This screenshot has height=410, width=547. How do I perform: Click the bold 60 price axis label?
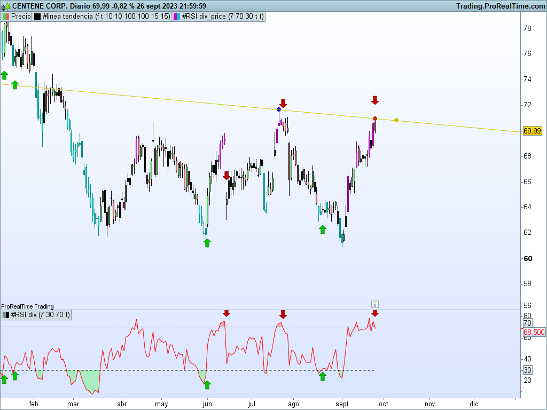coord(528,258)
